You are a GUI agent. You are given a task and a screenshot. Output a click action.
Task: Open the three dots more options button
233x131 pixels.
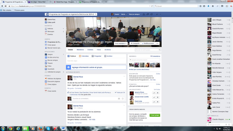tap(157, 43)
